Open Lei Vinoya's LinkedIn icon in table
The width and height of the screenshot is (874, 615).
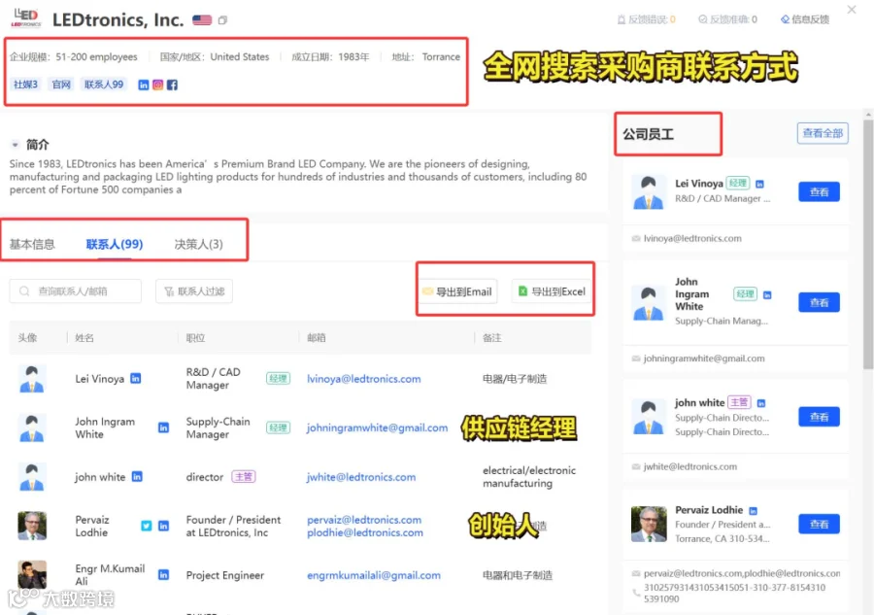point(135,378)
